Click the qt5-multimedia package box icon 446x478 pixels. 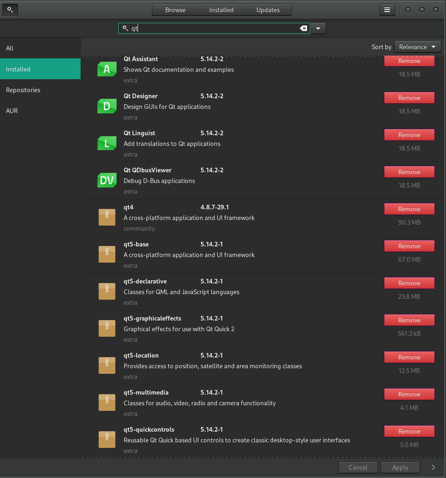coord(107,403)
